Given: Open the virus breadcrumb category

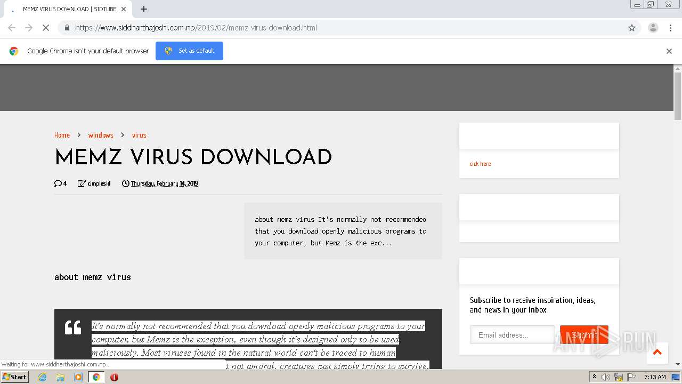Looking at the screenshot, I should coord(139,135).
